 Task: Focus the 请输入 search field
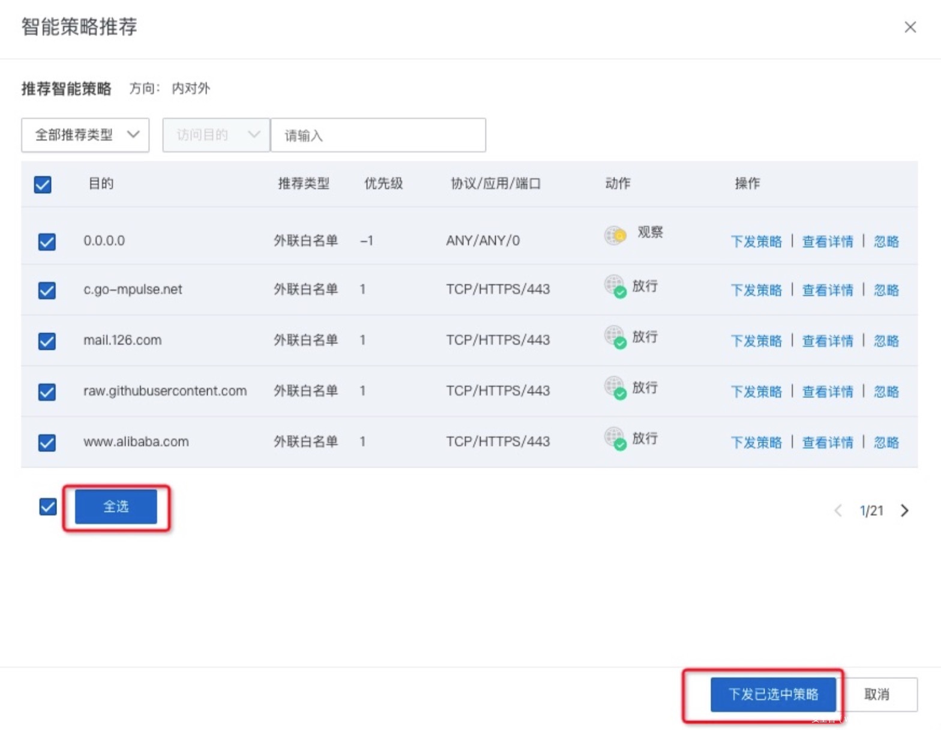378,135
